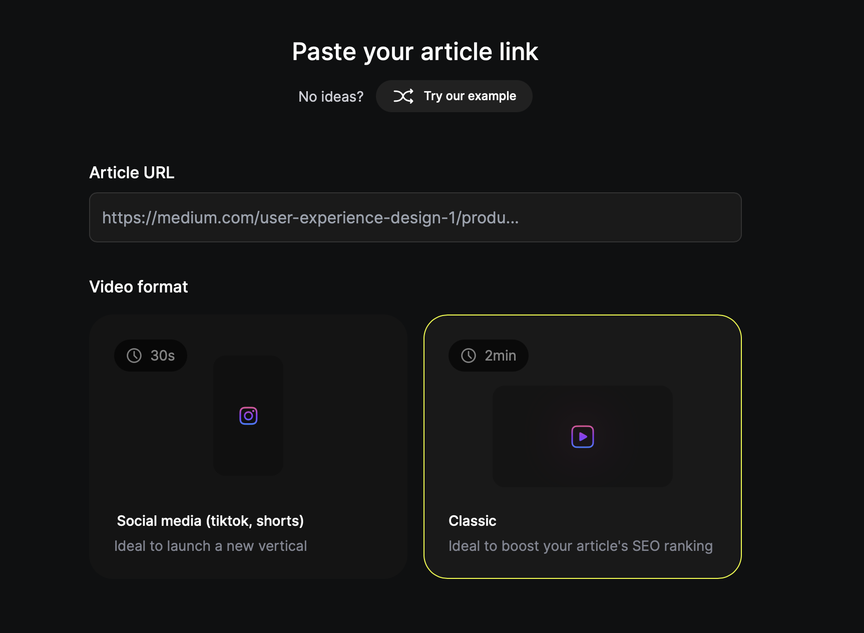Click the Try our example button
Image resolution: width=864 pixels, height=633 pixels.
tap(454, 96)
